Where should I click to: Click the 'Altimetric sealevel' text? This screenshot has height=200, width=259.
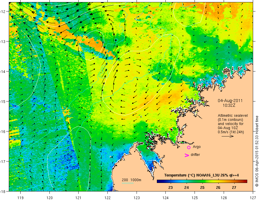point(233,116)
